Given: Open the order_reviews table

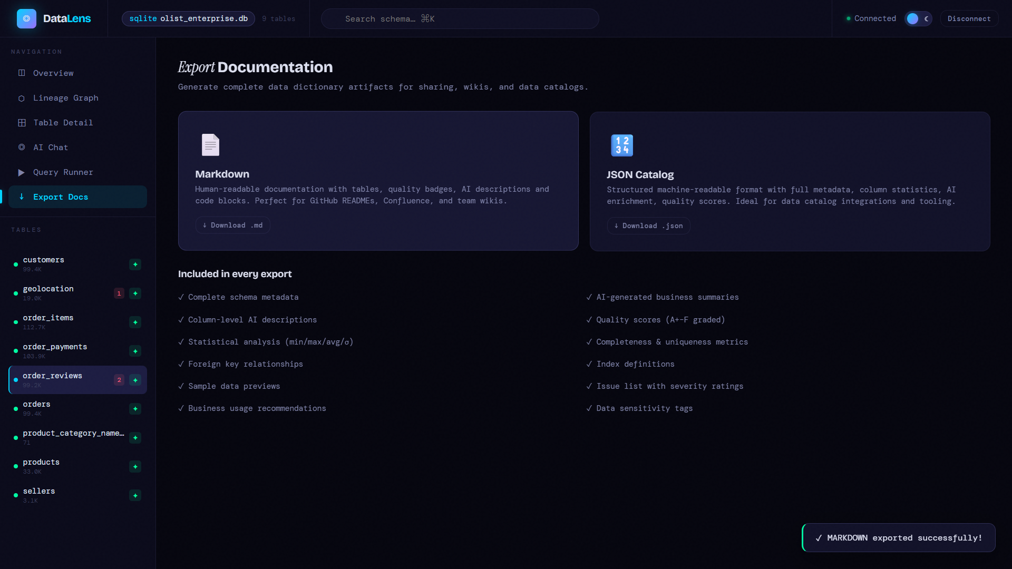Looking at the screenshot, I should click(x=77, y=380).
